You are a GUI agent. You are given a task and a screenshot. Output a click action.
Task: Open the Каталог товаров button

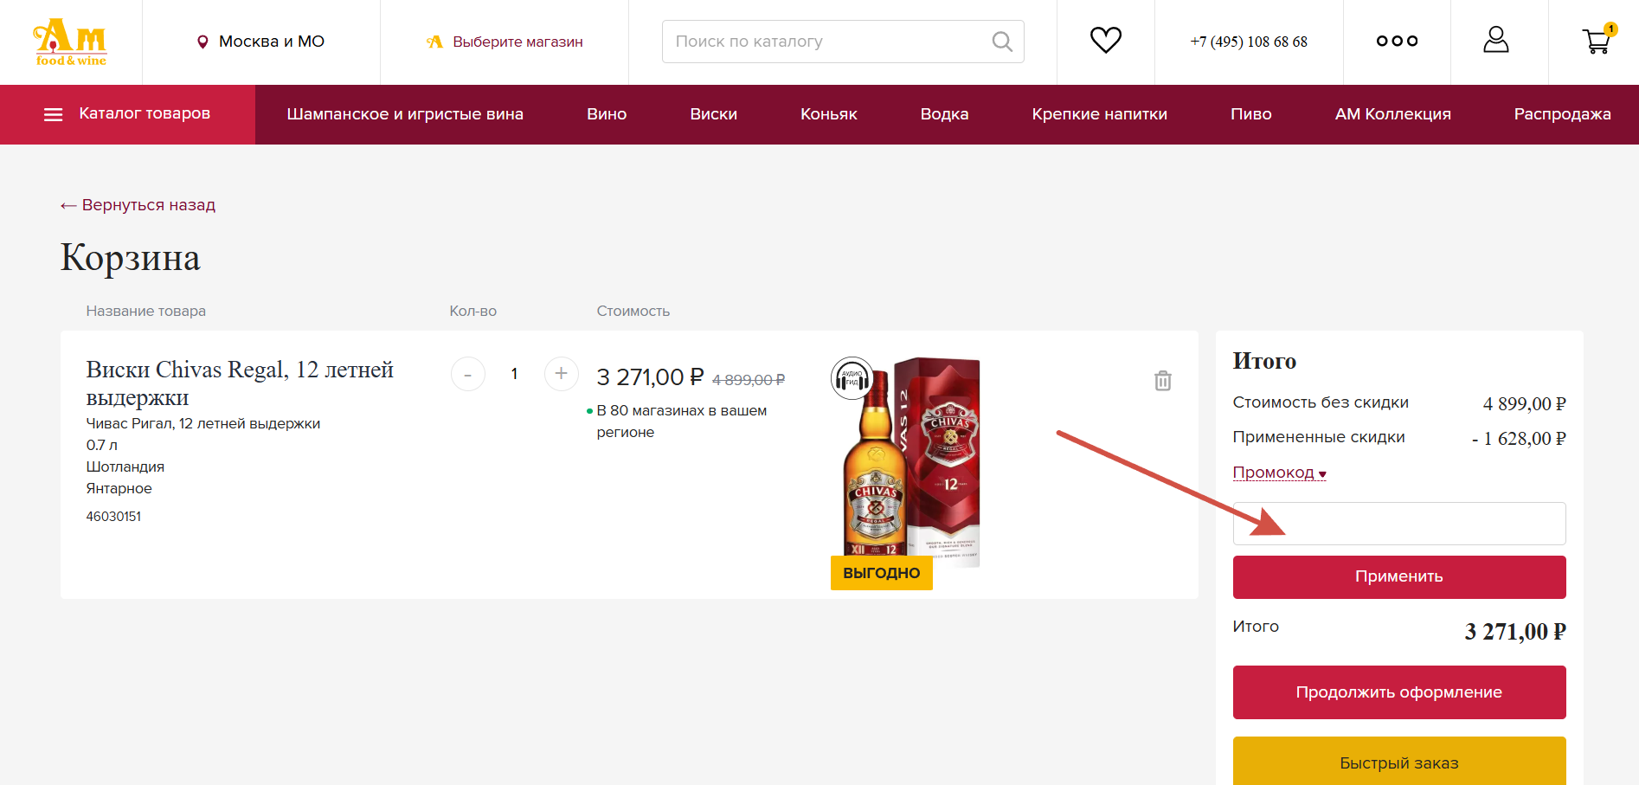point(127,114)
